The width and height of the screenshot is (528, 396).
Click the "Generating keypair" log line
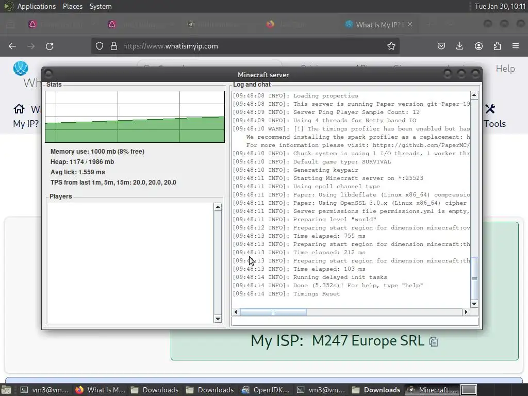click(295, 170)
